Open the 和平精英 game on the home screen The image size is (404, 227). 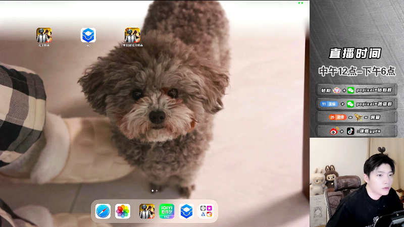pos(44,35)
